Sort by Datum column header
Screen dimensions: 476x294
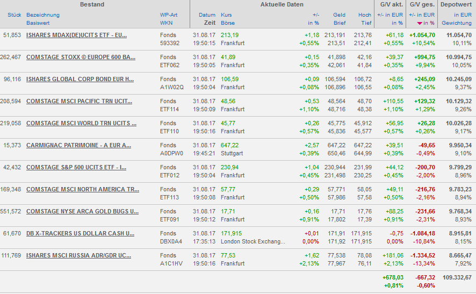click(207, 15)
